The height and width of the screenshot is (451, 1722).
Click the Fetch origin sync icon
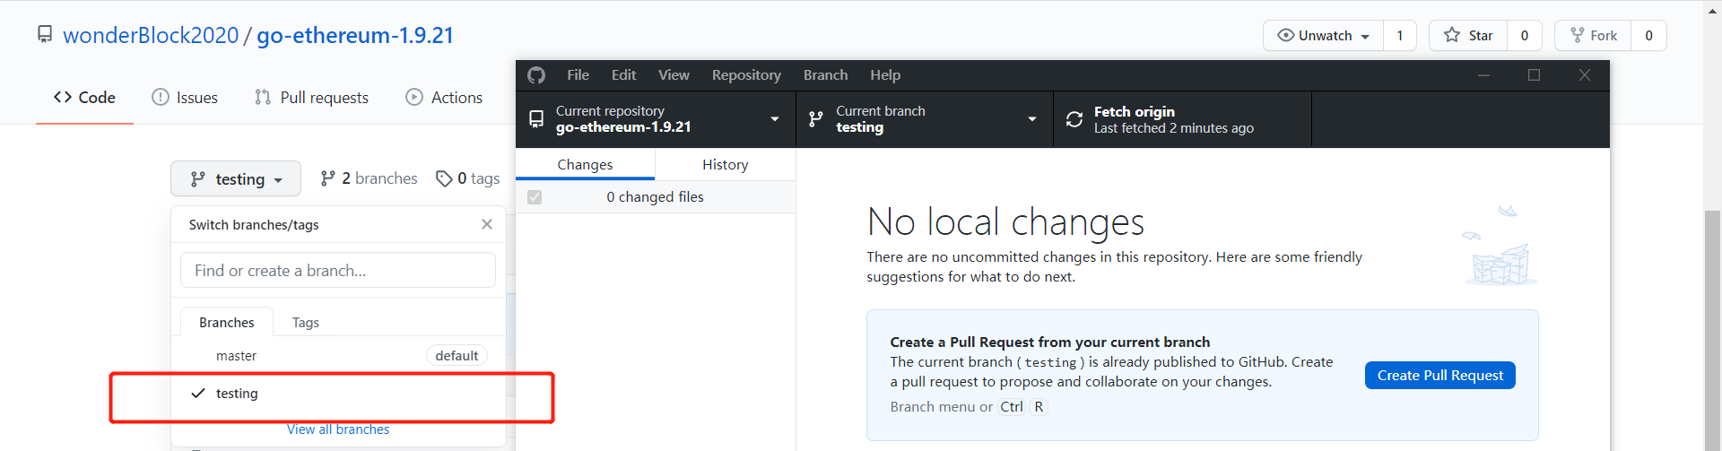(1074, 119)
